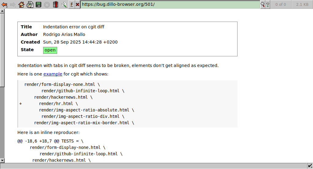
Task: Click the greyed-out Stop button
Action: 47,5
